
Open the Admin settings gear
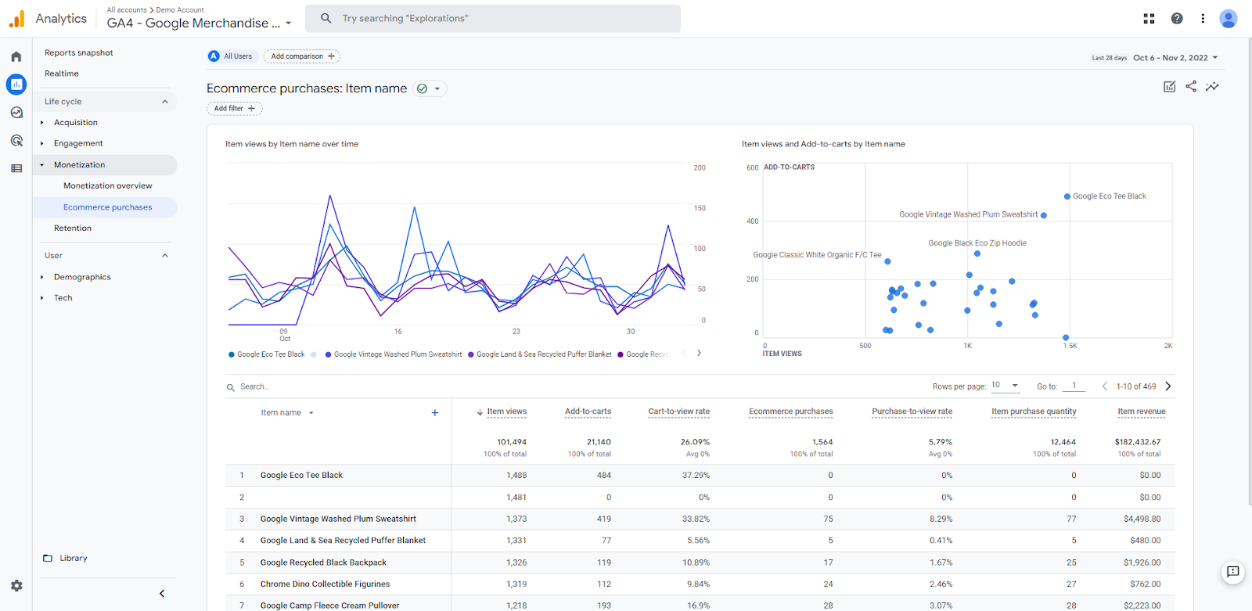(x=16, y=585)
